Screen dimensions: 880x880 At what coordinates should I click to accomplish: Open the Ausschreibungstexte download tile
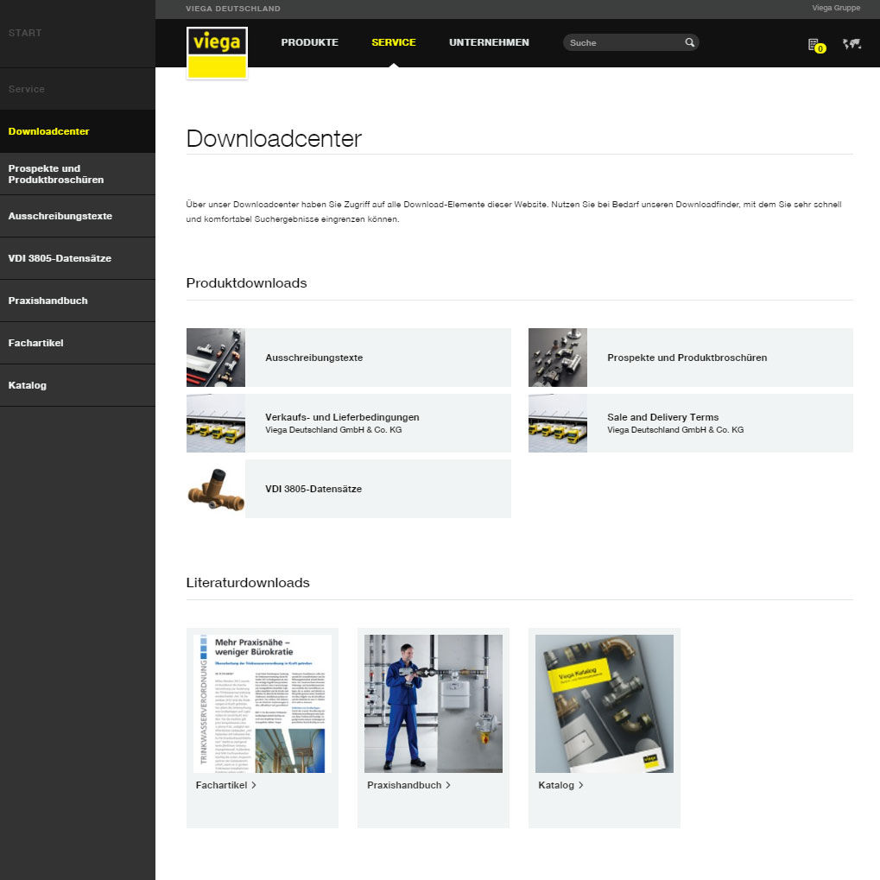coord(349,358)
